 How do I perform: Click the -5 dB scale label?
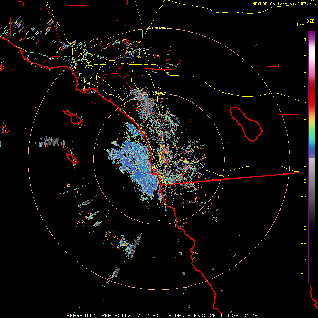304,228
